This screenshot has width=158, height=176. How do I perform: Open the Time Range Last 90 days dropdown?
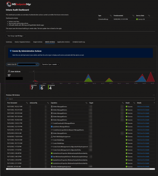[x=16, y=36]
